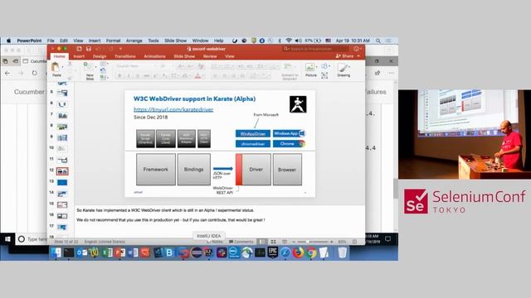Open IntelliJ IDEA from the Dock

[x=208, y=252]
